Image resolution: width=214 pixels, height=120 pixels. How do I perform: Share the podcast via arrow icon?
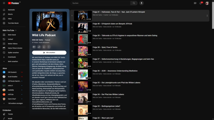[x=39, y=47]
